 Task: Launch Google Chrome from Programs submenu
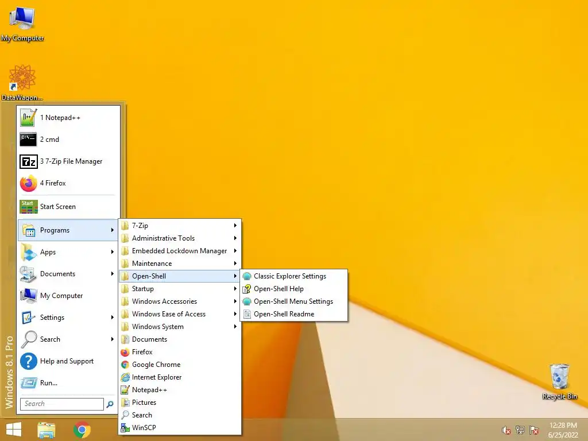180,365
